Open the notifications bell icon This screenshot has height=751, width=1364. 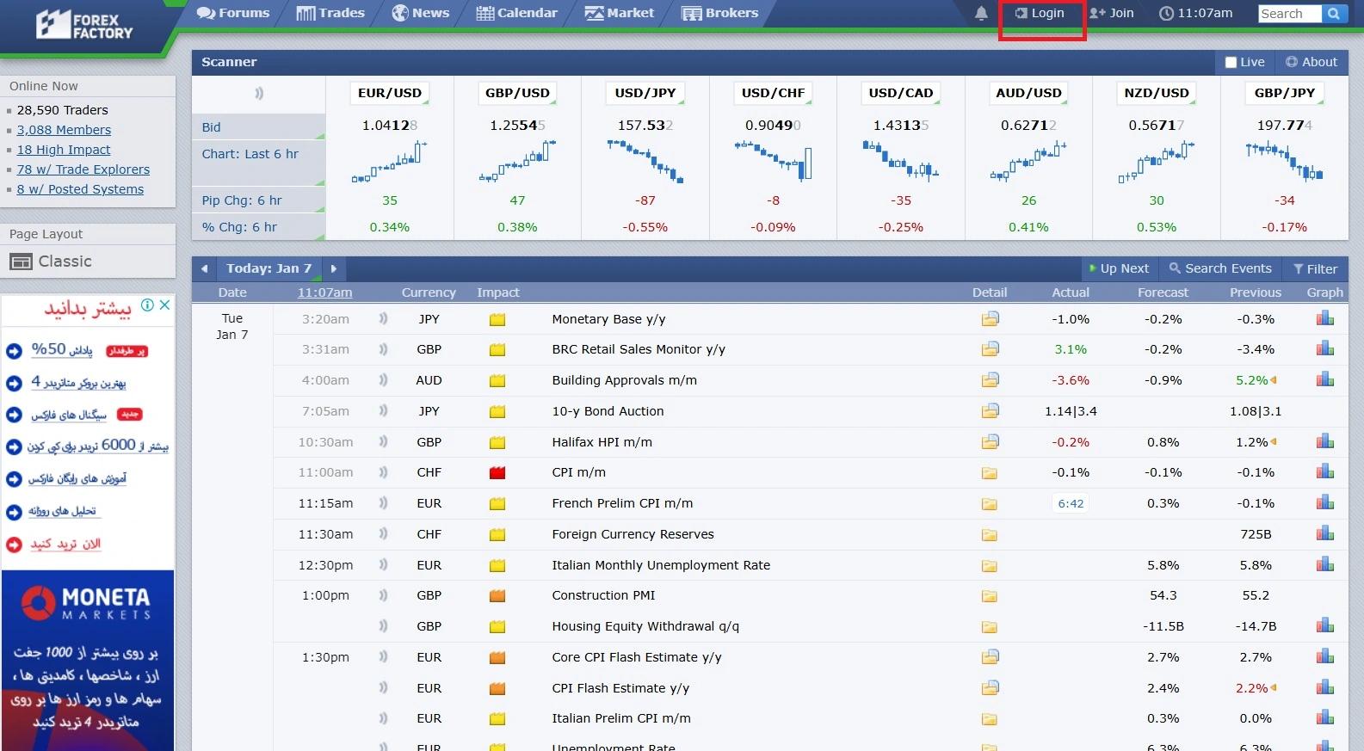981,13
